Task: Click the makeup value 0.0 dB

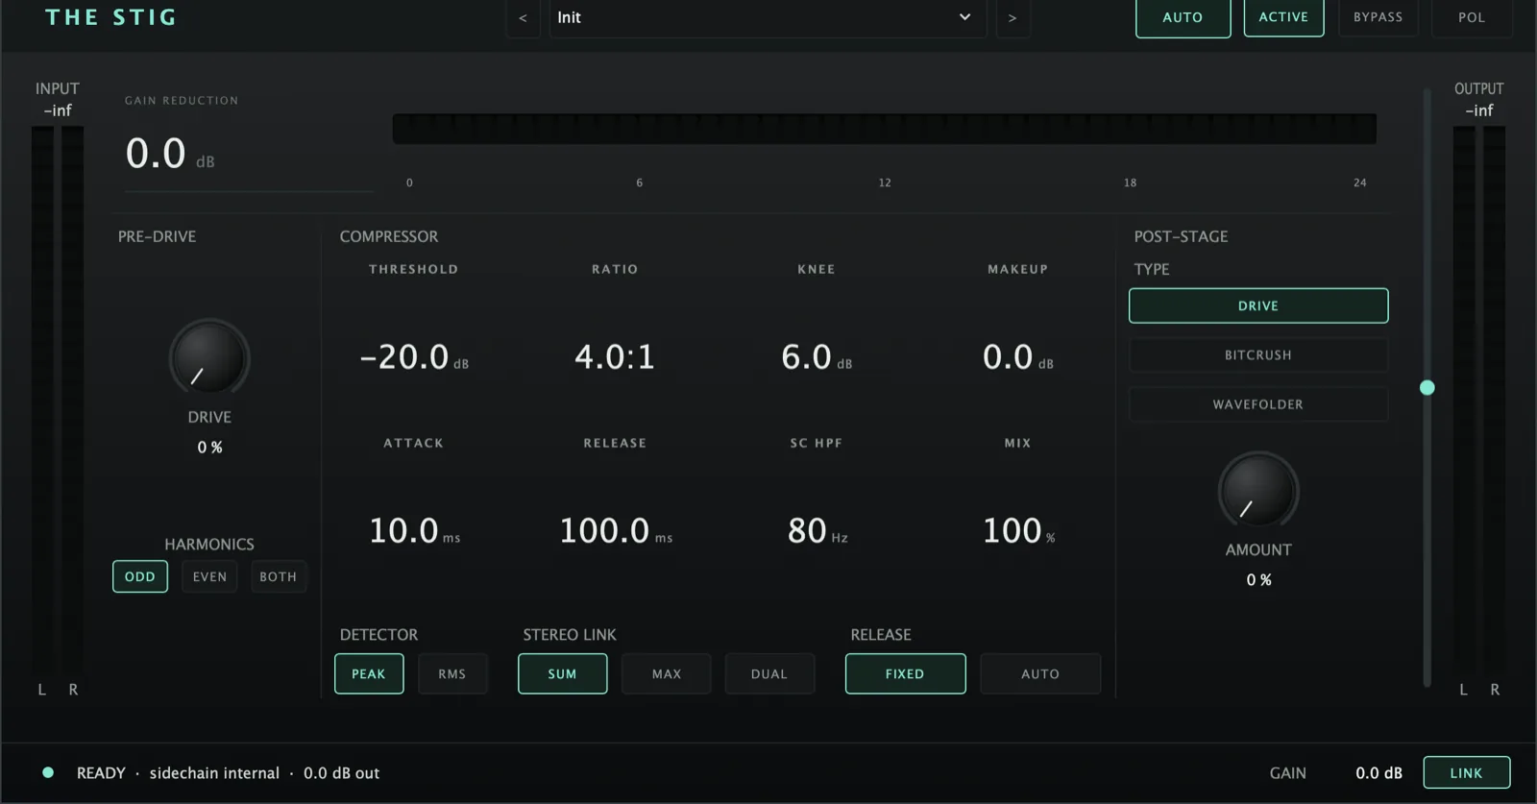Action: click(x=1018, y=357)
